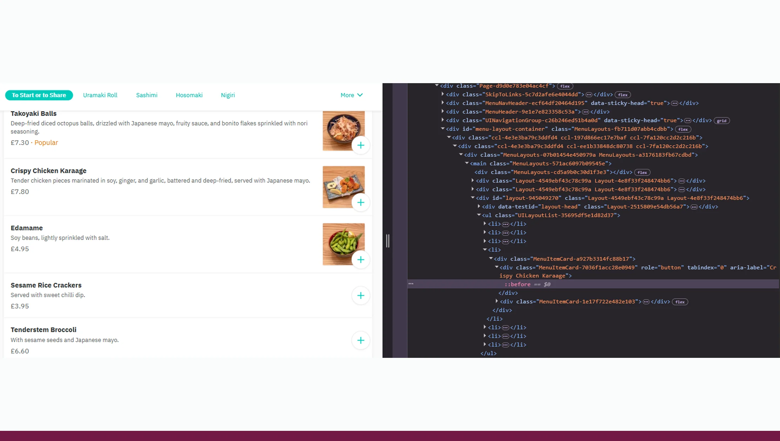Open the Uramaki Roll section link
This screenshot has height=441, width=780.
point(100,95)
